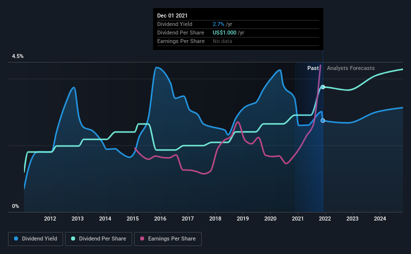Select the teal data point marker at Dec 2021

tap(323, 87)
